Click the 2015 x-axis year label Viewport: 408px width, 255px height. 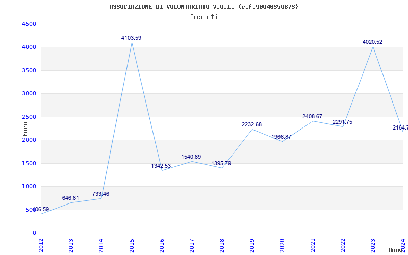pyautogui.click(x=132, y=246)
